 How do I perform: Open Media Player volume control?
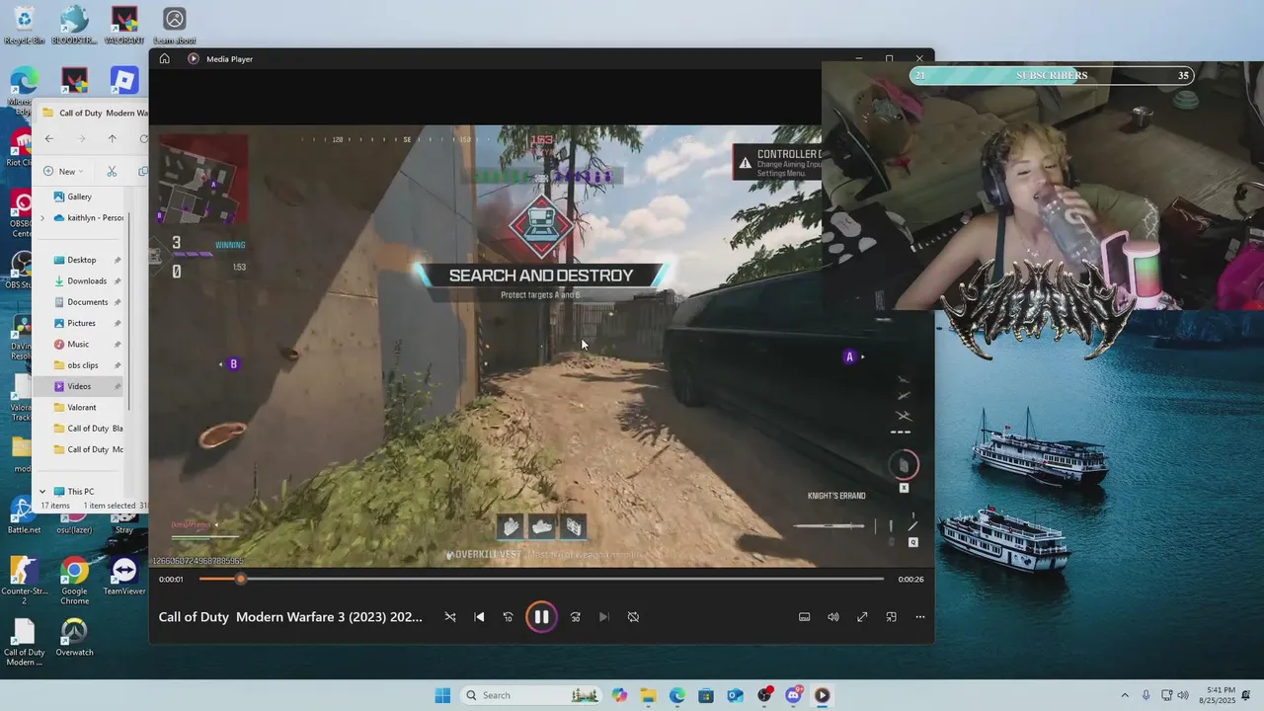pos(833,617)
